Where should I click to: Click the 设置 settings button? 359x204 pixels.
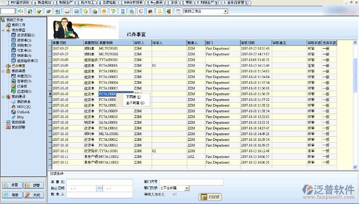coord(11,186)
